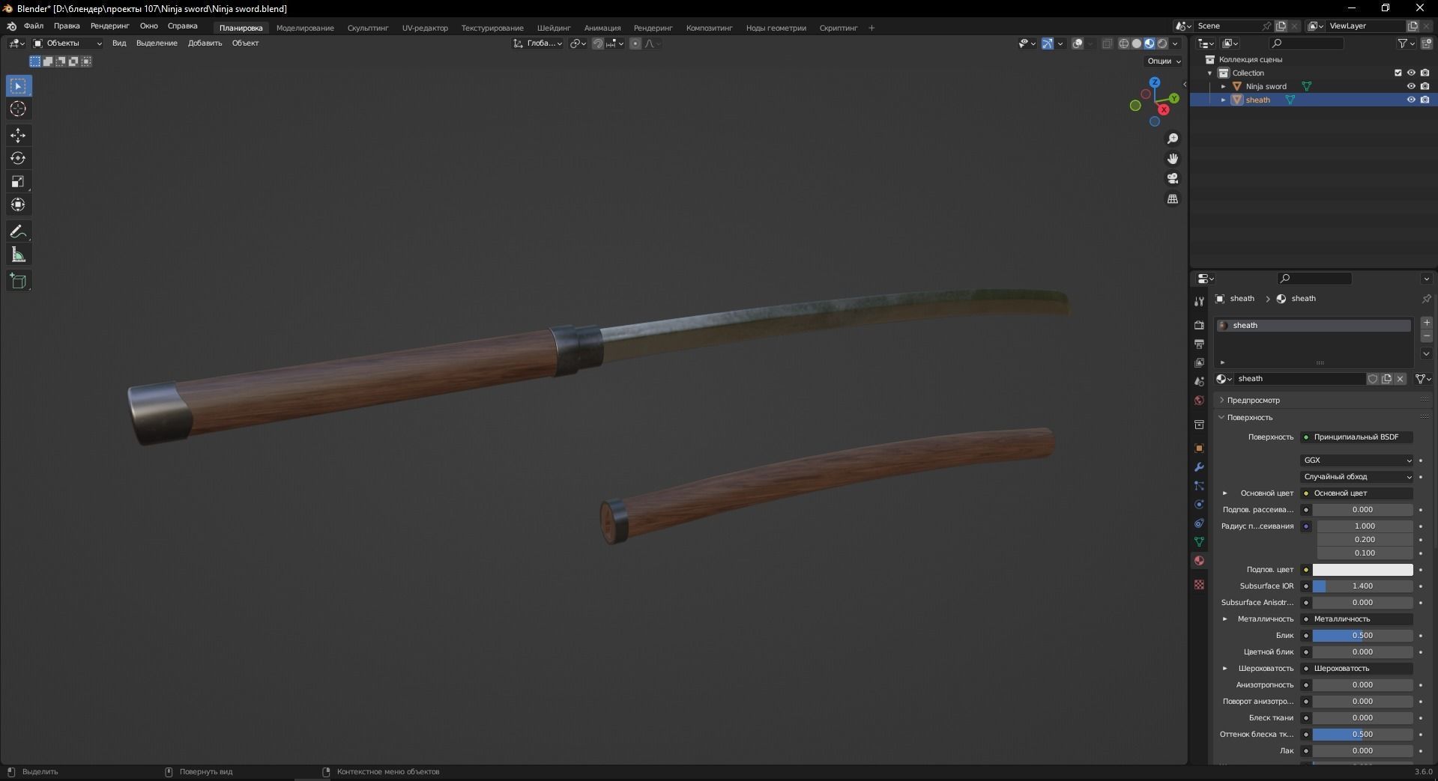
Task: Switch to Моделирование workspace tab
Action: (305, 28)
